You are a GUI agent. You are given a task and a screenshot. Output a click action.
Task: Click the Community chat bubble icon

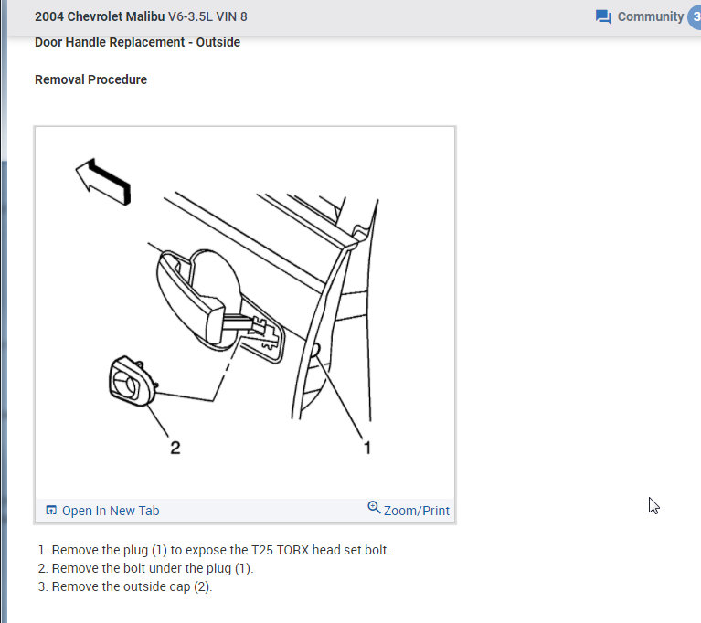(x=603, y=17)
